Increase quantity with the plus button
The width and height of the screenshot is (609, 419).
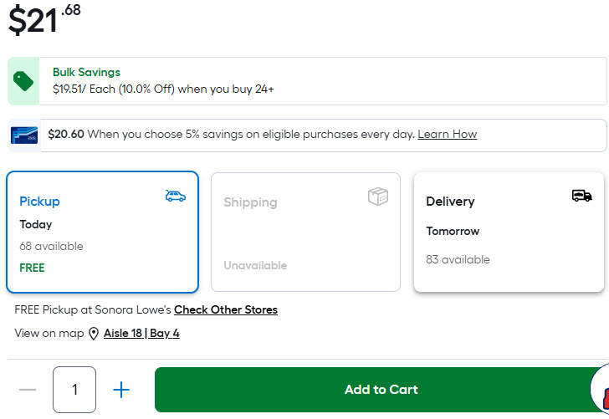(121, 390)
